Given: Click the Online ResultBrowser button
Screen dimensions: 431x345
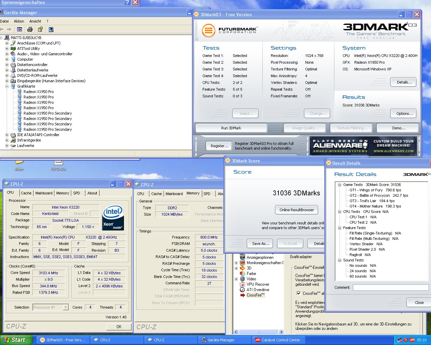Looking at the screenshot, I should coord(297,210).
